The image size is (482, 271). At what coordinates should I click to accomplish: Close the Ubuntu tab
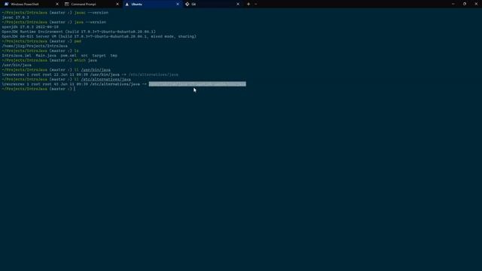click(178, 5)
